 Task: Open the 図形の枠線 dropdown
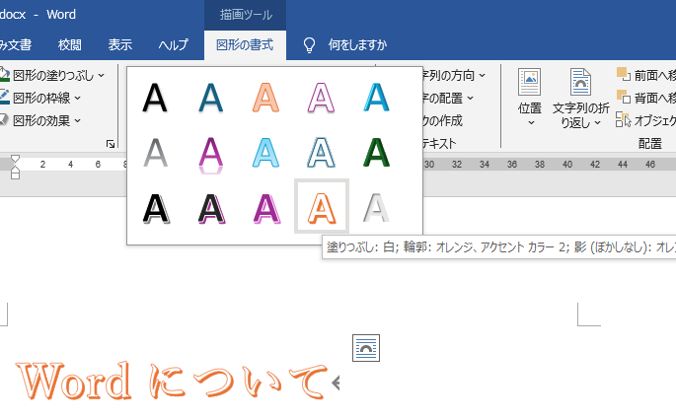[78, 99]
